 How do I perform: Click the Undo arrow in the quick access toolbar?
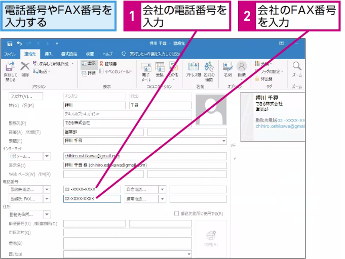pyautogui.click(x=19, y=44)
